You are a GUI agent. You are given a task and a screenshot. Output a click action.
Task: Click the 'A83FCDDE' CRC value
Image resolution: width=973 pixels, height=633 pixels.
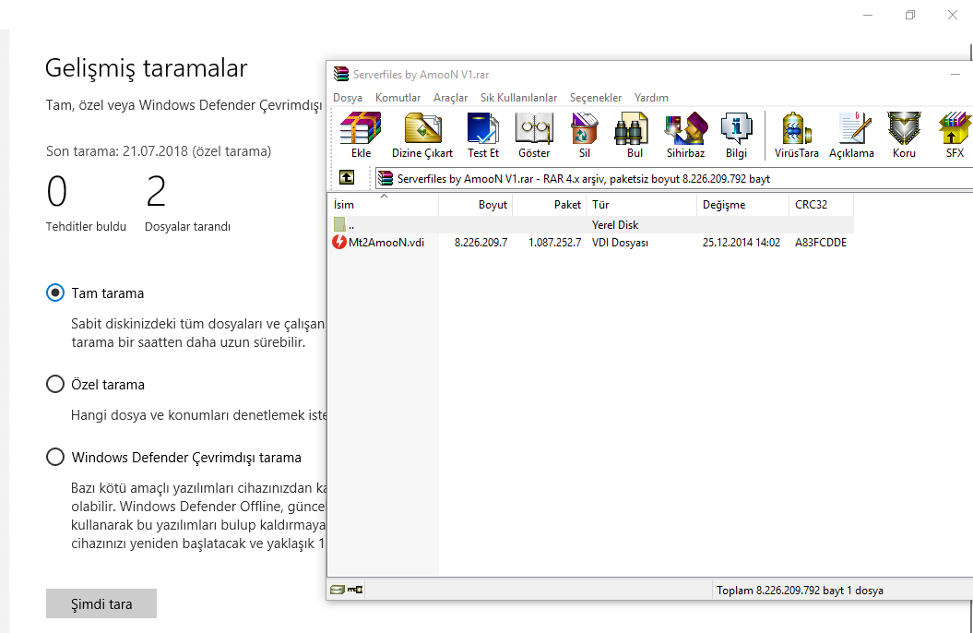pos(821,243)
